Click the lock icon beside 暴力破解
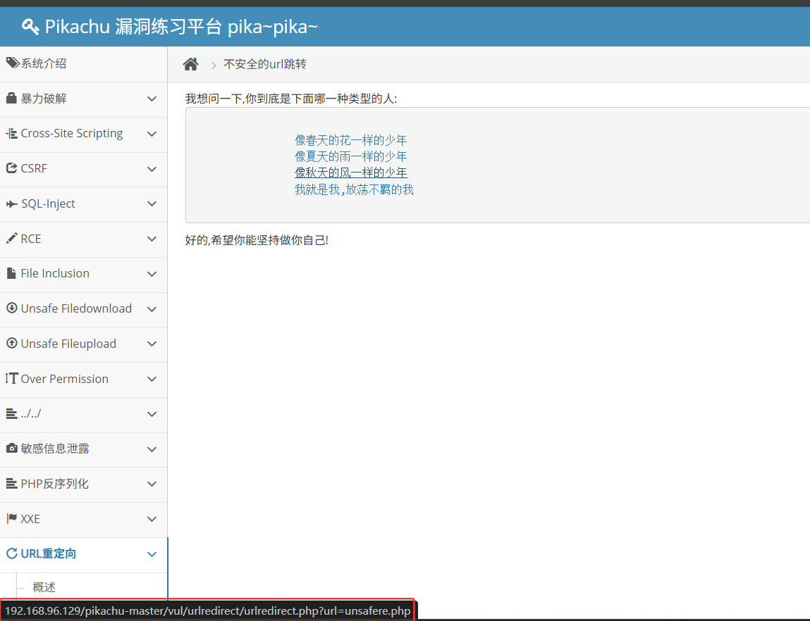Viewport: 810px width, 621px height. 11,98
